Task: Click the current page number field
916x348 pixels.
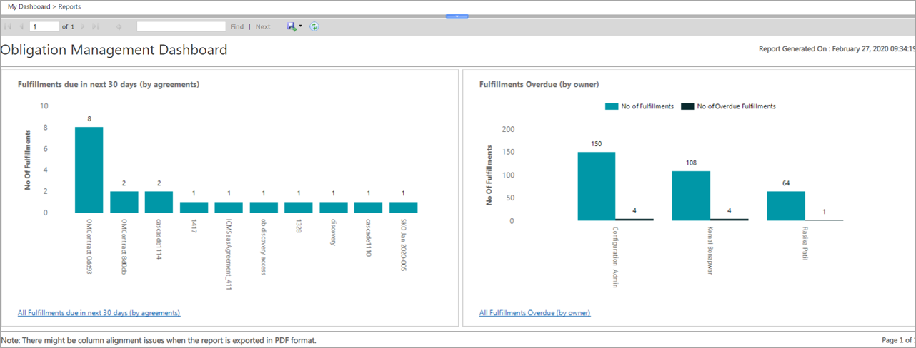Action: click(44, 26)
